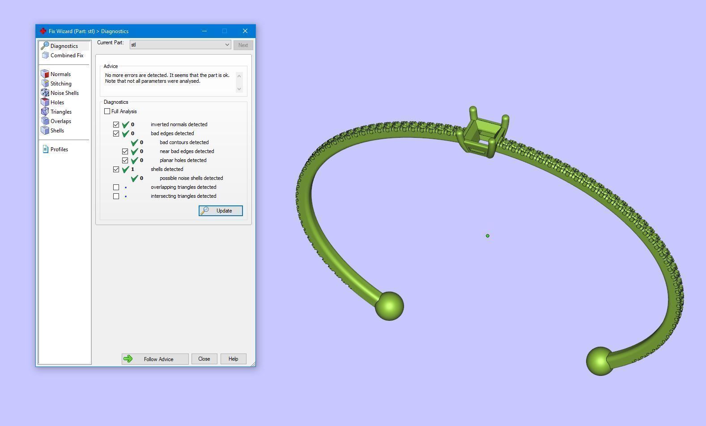Uncheck near bad edges detected checkbox
Screen dimensions: 706x426
click(x=125, y=151)
